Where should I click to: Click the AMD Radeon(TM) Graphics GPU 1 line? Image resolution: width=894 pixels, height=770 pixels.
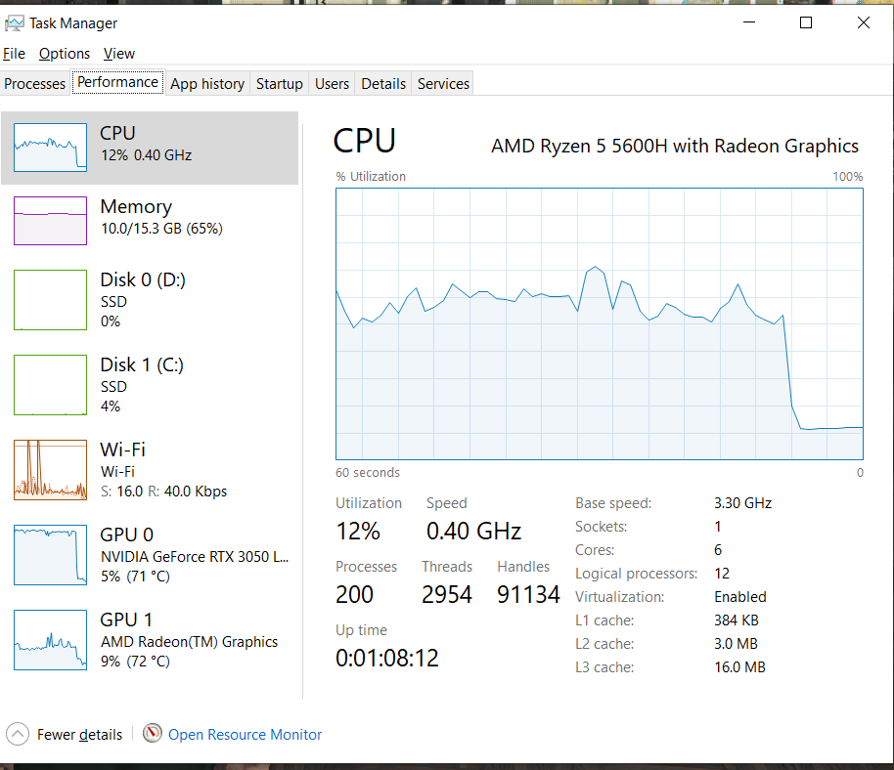click(190, 641)
